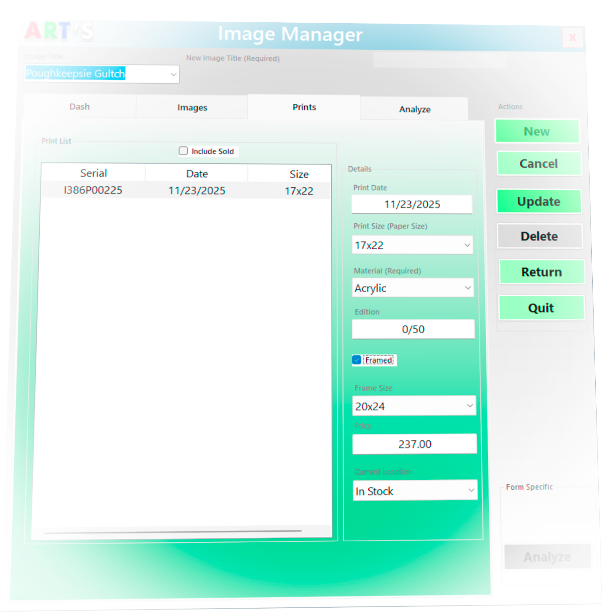
Task: Click the Delete button
Action: tap(540, 236)
